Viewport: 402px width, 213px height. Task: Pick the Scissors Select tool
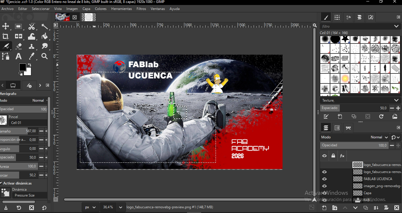point(32,27)
